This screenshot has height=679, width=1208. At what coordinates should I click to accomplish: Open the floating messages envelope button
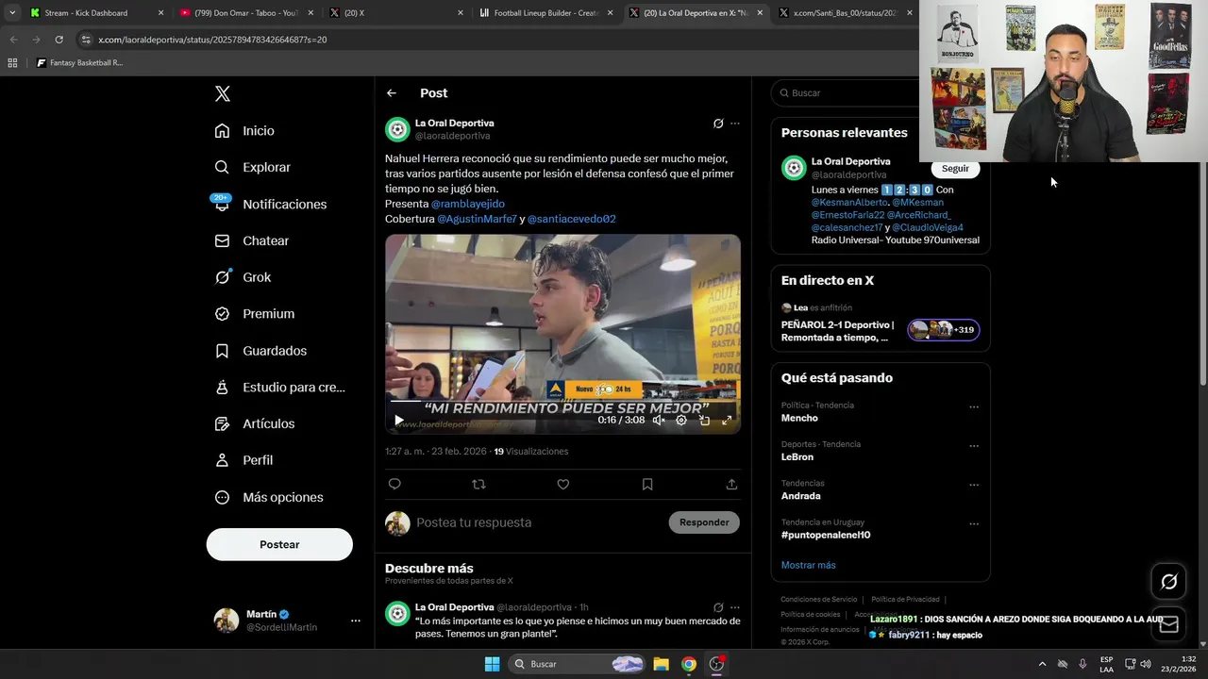coord(1169,624)
